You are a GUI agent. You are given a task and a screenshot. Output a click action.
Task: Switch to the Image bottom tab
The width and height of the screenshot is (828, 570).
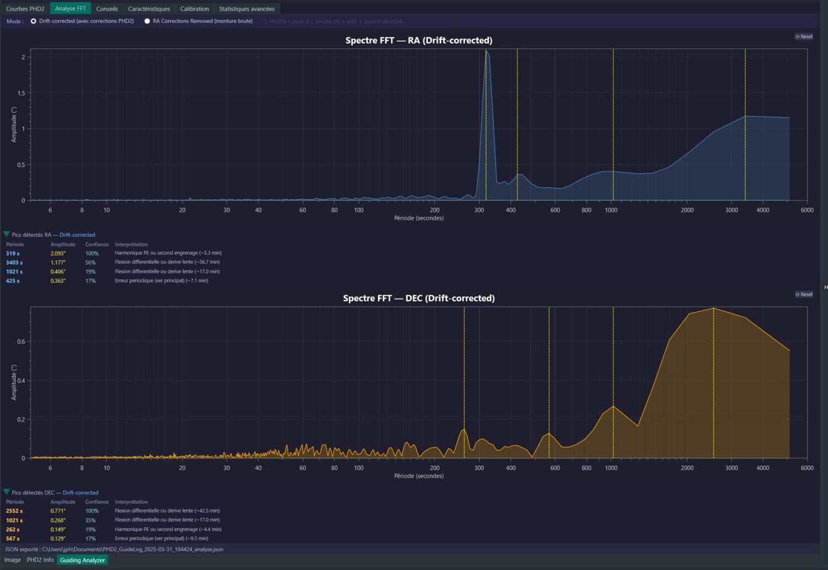(12, 560)
